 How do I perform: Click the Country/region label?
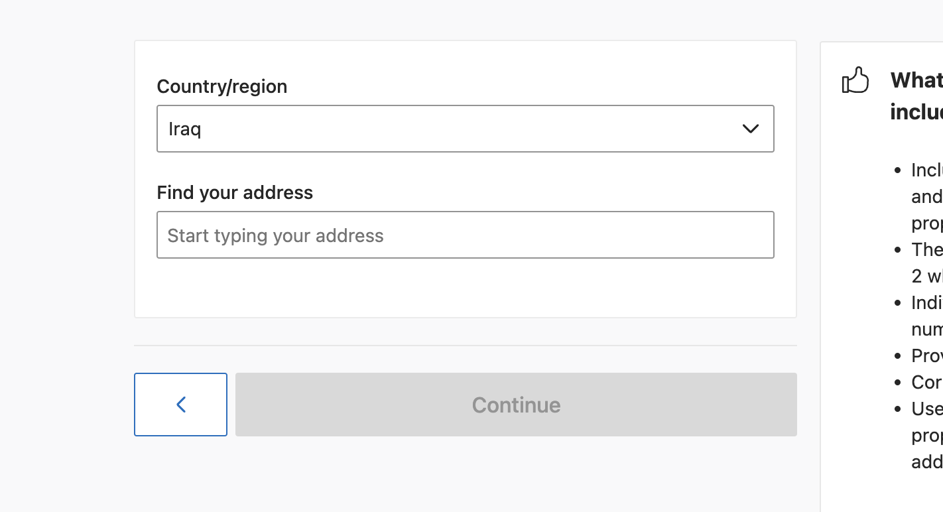click(x=222, y=86)
